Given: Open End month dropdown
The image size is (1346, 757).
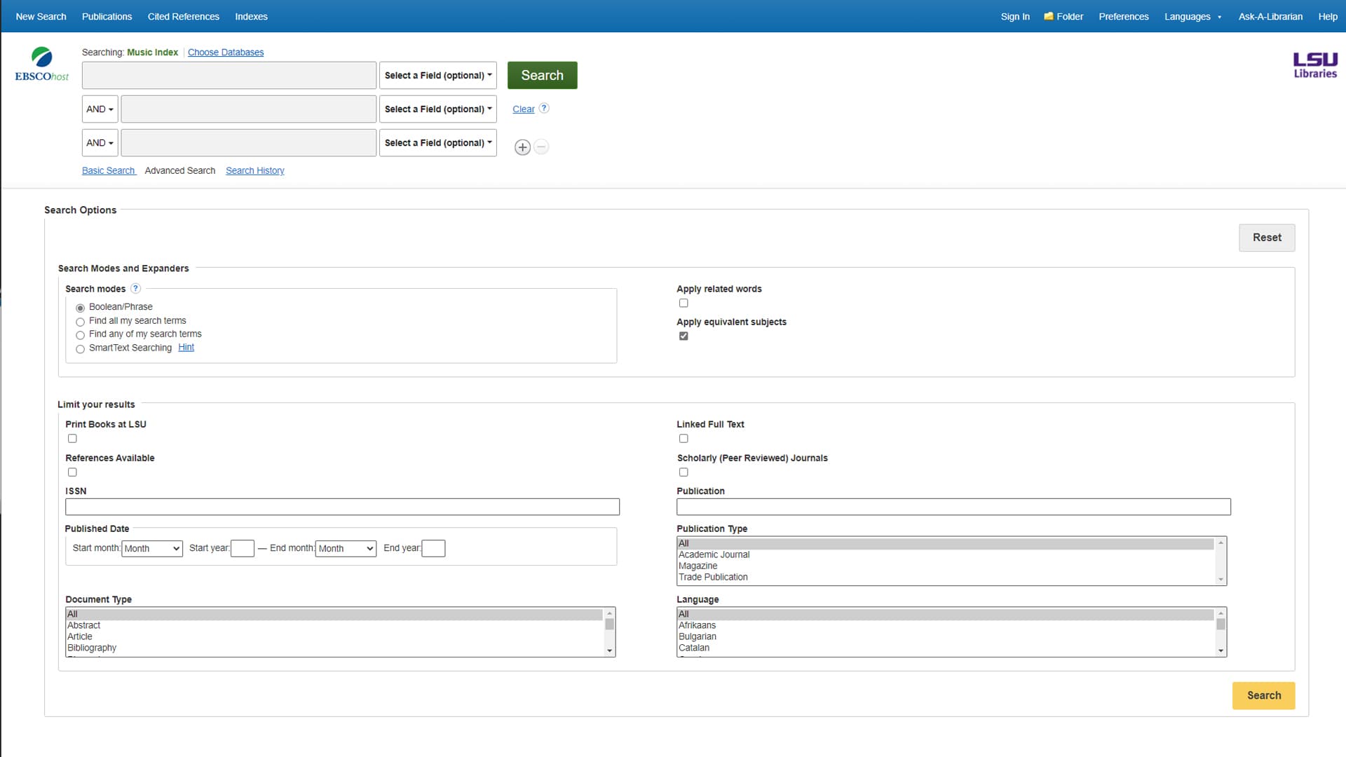Looking at the screenshot, I should point(346,548).
